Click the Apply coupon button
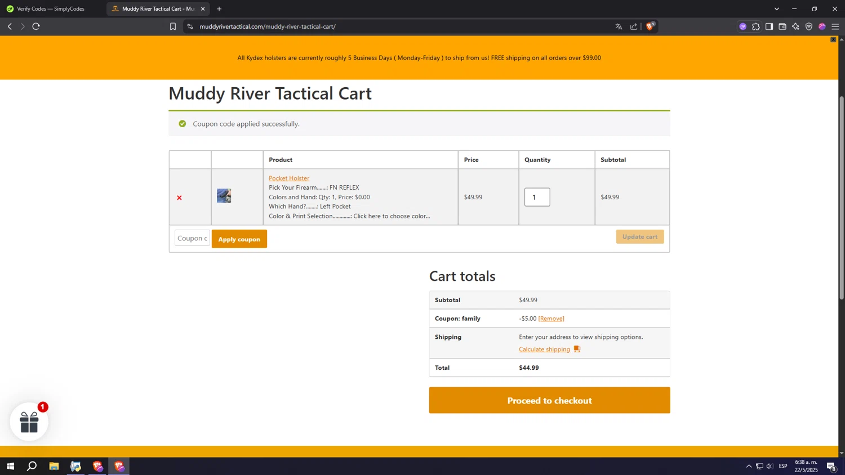845x475 pixels. click(239, 239)
